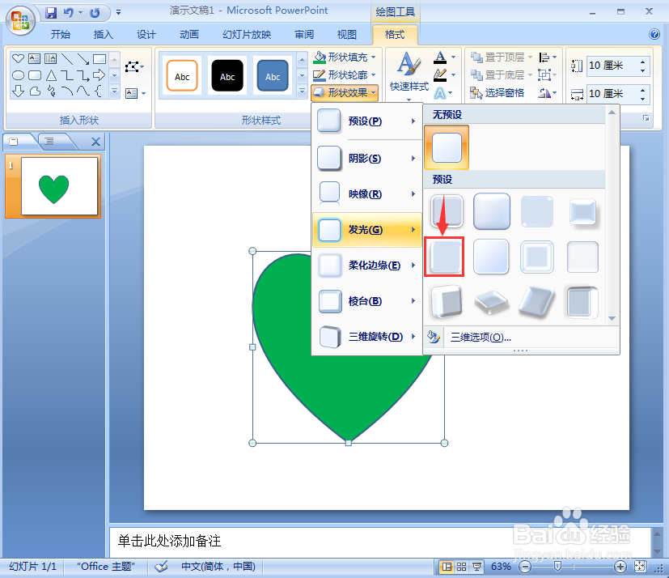Open the 设计 ribbon tab
The image size is (669, 578).
click(x=146, y=35)
